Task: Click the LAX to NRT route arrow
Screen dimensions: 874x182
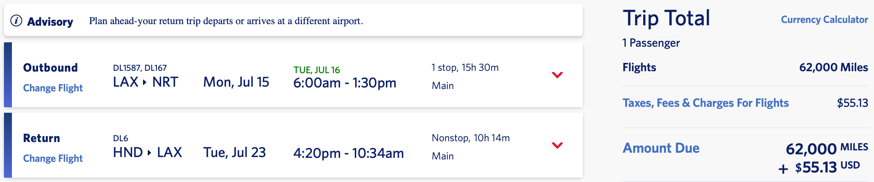Action: [145, 82]
